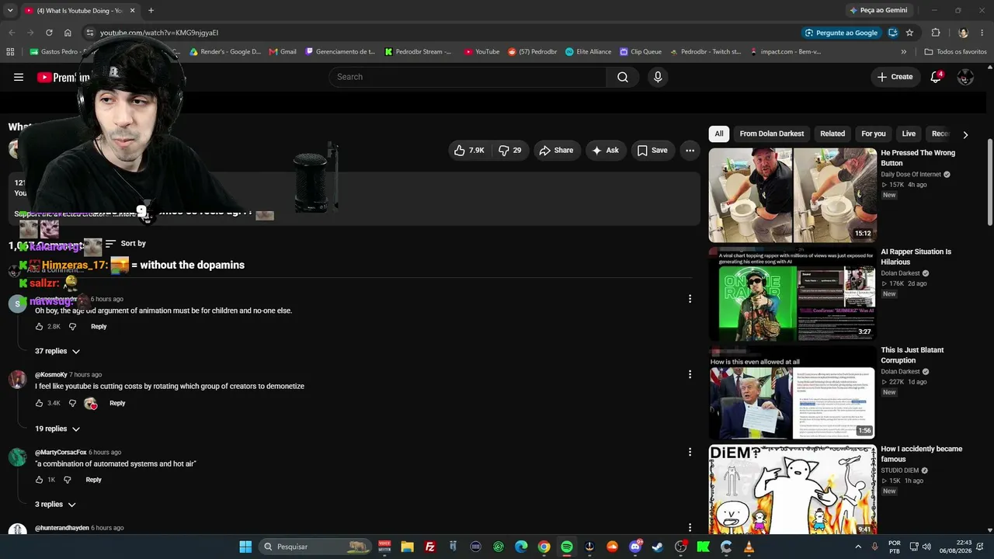Viewport: 994px width, 559px height.
Task: Click Pergunte ao Google in address bar
Action: point(842,33)
